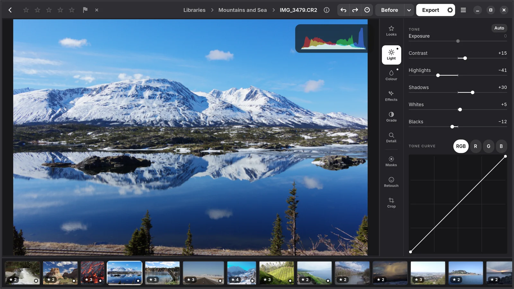The width and height of the screenshot is (514, 289).
Task: Select the G tone curve channel
Action: pyautogui.click(x=489, y=146)
